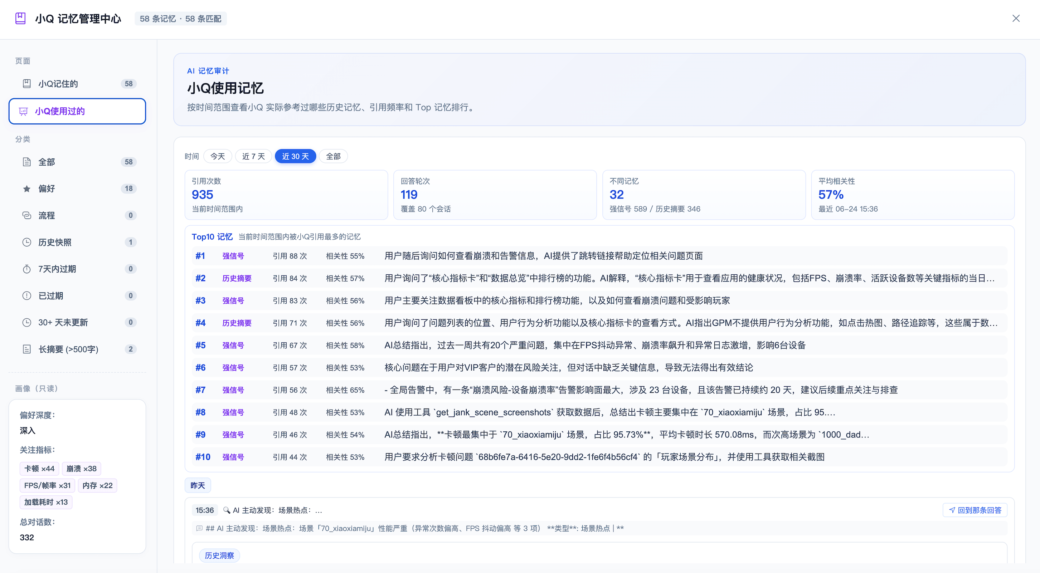Set time range to 近 7 天
The width and height of the screenshot is (1040, 573).
[x=253, y=156]
